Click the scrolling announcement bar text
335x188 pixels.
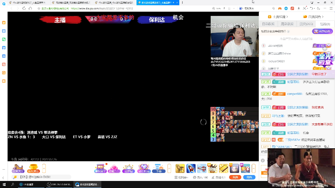35,177
